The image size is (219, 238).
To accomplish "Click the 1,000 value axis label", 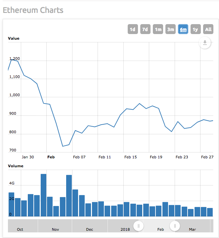I will tap(15, 95).
